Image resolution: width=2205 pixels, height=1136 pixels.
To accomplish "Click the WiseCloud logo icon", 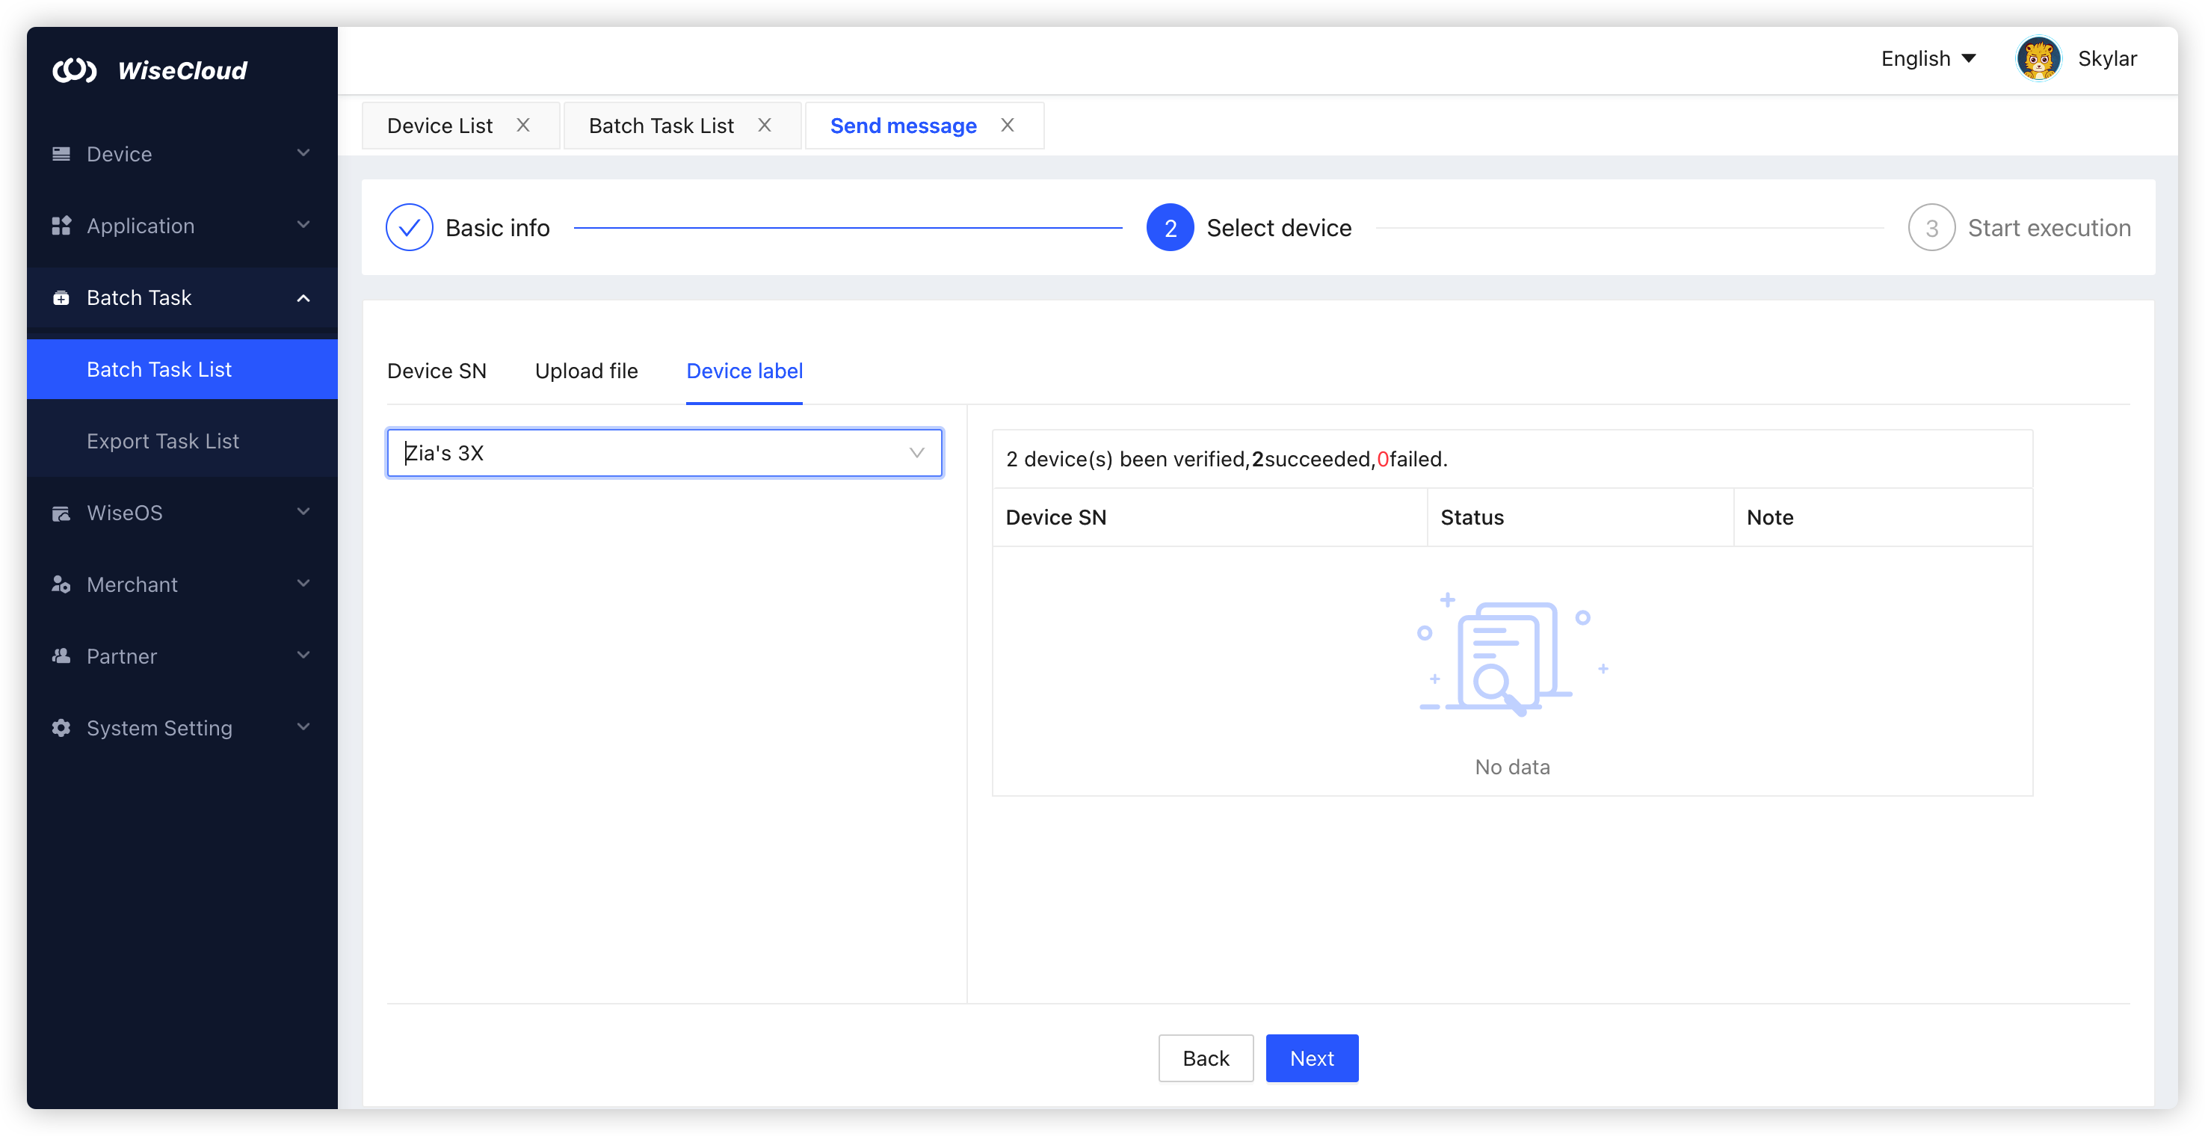I will click(75, 70).
